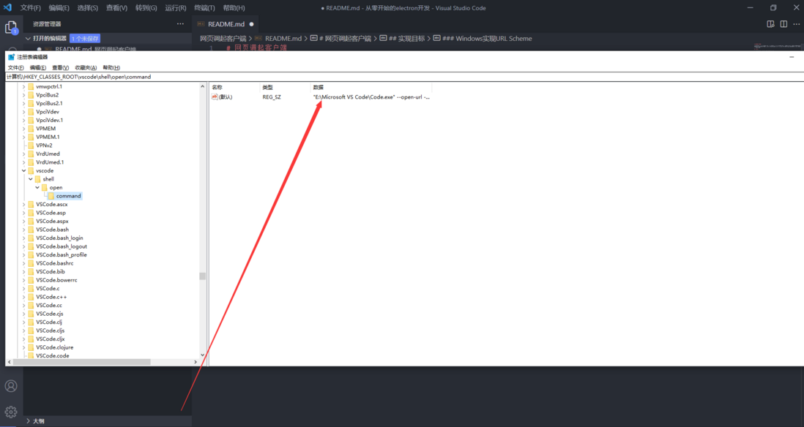Screen dimensions: 804x427
Task: Expand the VrdUmed registry key
Action: tap(23, 154)
